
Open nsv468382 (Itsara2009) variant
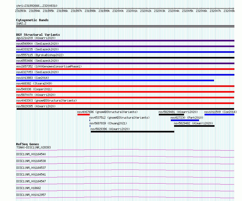tap(34, 83)
